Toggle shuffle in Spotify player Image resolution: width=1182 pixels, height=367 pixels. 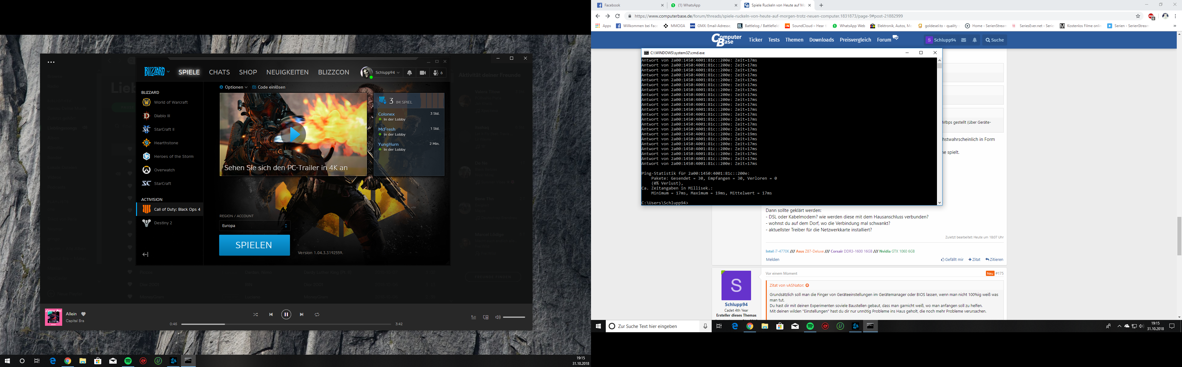[255, 315]
